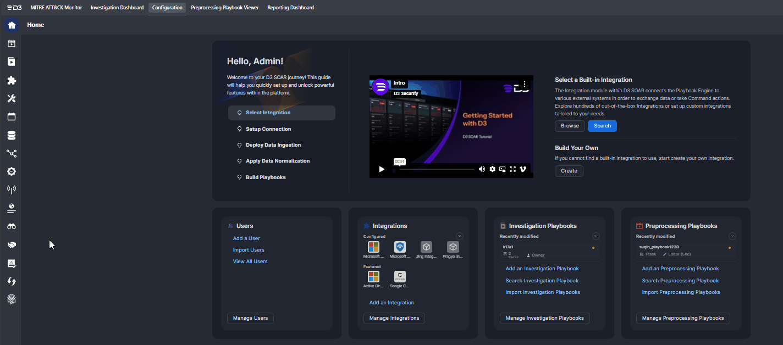Toggle fullscreen on the intro video
The height and width of the screenshot is (345, 783).
click(x=512, y=169)
